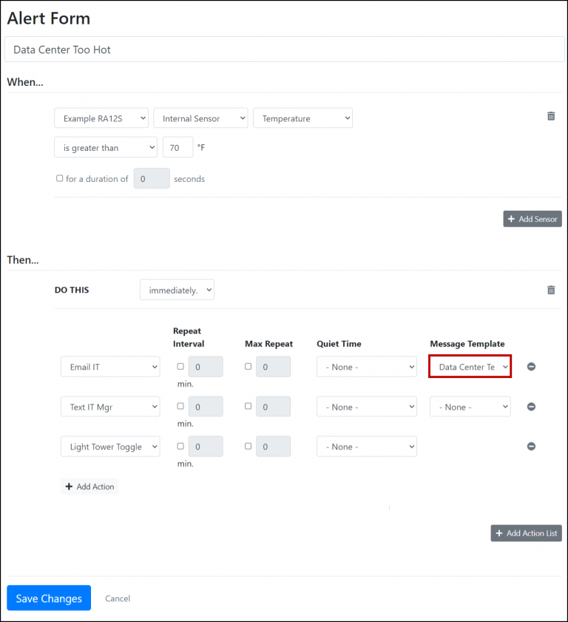
Task: Open the immediately timing dropdown
Action: (x=177, y=289)
